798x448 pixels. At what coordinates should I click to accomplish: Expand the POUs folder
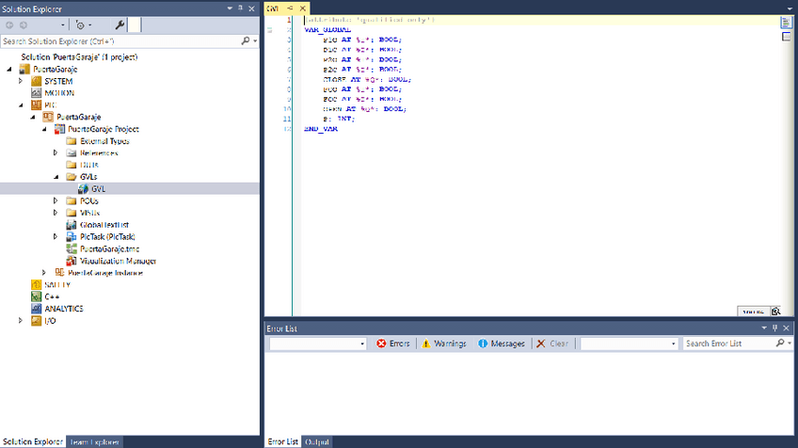(x=56, y=200)
